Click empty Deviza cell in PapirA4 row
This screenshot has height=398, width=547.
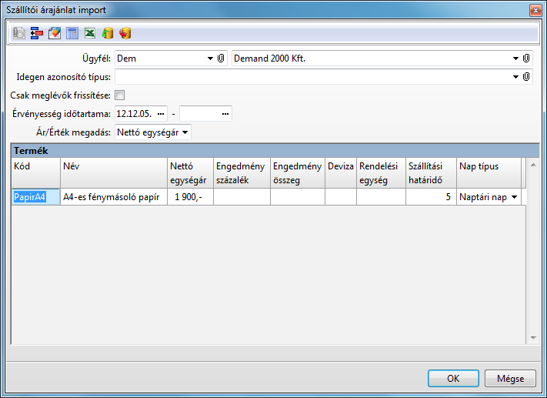tap(341, 197)
